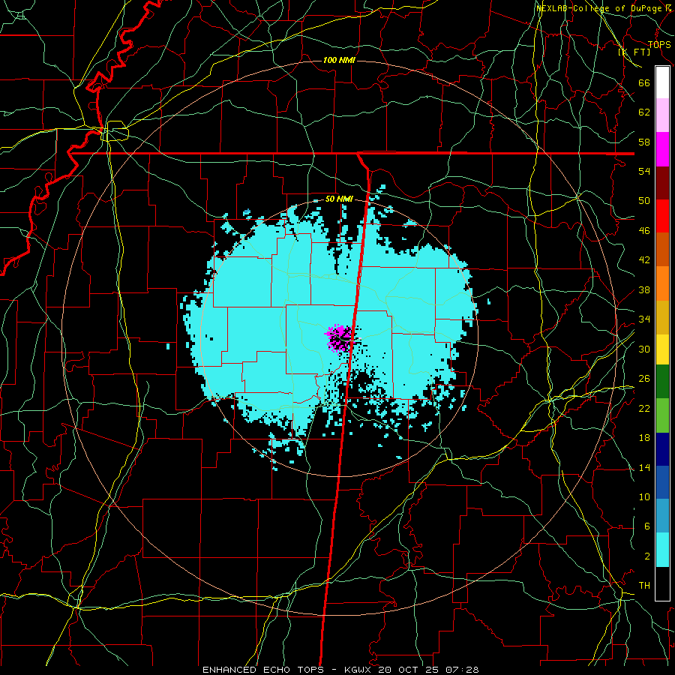This screenshot has width=675, height=675.
Task: Click the legend value "26"
Action: click(x=644, y=379)
